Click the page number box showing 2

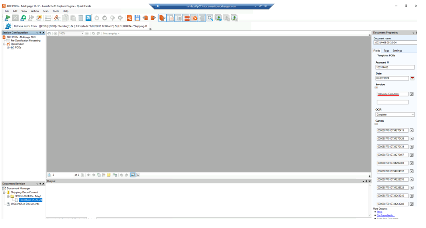tap(63, 175)
